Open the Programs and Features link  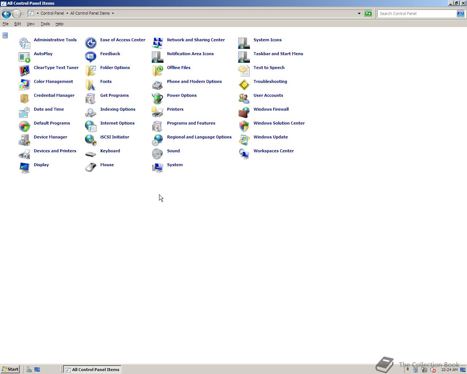coord(191,123)
